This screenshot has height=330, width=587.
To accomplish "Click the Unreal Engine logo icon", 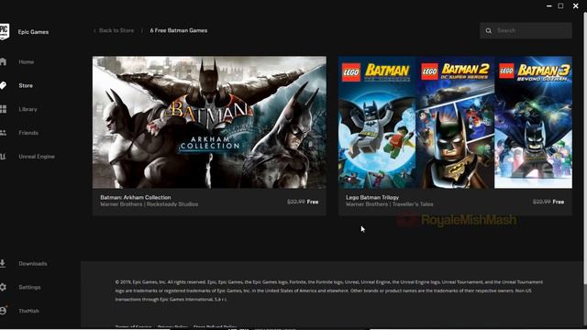I will [x=3, y=157].
